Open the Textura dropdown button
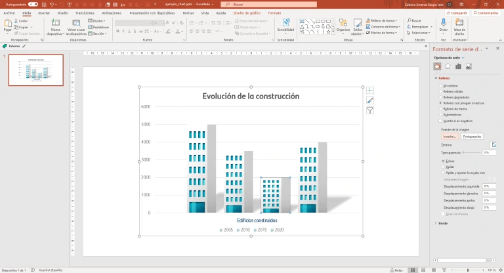Viewport: 504px width, 273px height. [x=493, y=144]
